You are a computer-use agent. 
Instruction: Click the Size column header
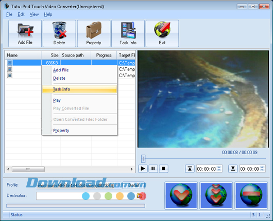(50, 56)
